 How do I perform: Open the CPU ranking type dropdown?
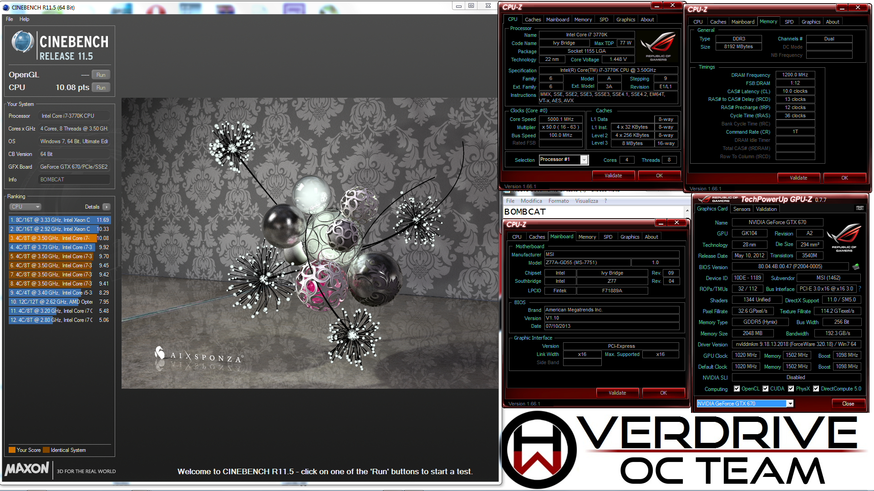[25, 207]
